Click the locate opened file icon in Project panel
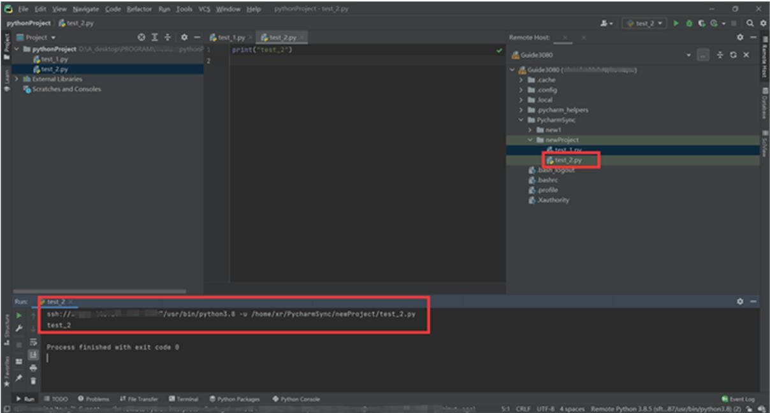Image resolution: width=770 pixels, height=413 pixels. (x=142, y=38)
